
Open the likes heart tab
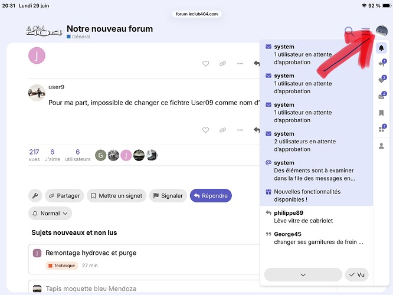pyautogui.click(x=382, y=80)
